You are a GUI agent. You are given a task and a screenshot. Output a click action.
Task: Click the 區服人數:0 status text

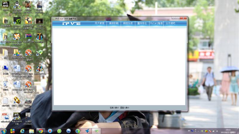(x=125, y=107)
